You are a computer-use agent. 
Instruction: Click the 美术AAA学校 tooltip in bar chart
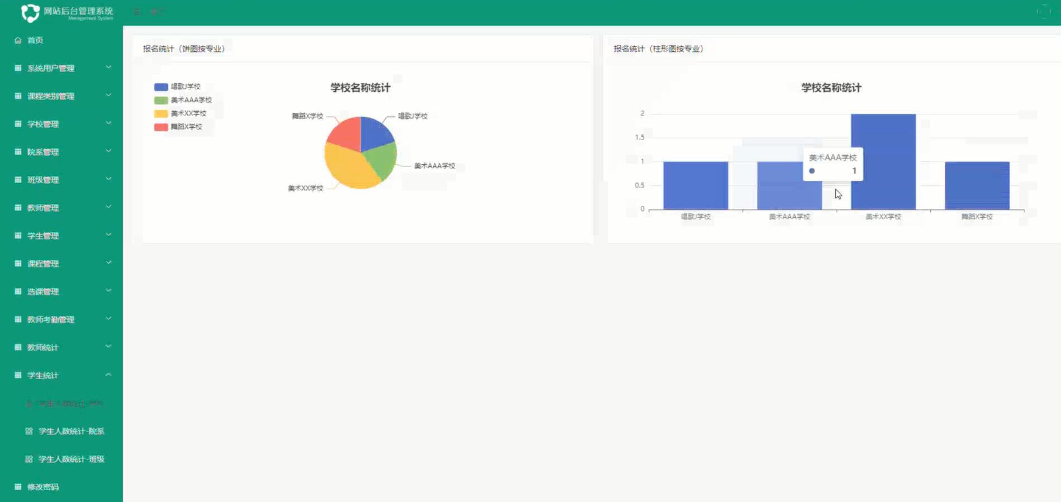point(833,164)
